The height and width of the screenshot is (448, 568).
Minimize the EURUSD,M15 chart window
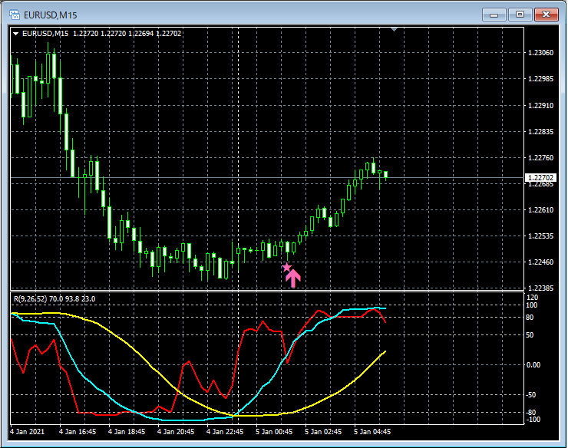pyautogui.click(x=496, y=14)
